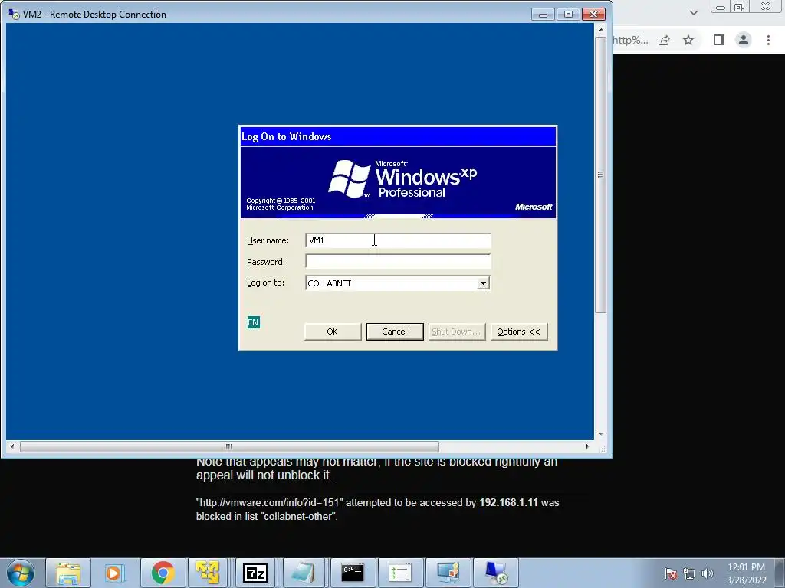785x588 pixels.
Task: Open the monitor-with-shield taskbar icon
Action: pyautogui.click(x=448, y=573)
